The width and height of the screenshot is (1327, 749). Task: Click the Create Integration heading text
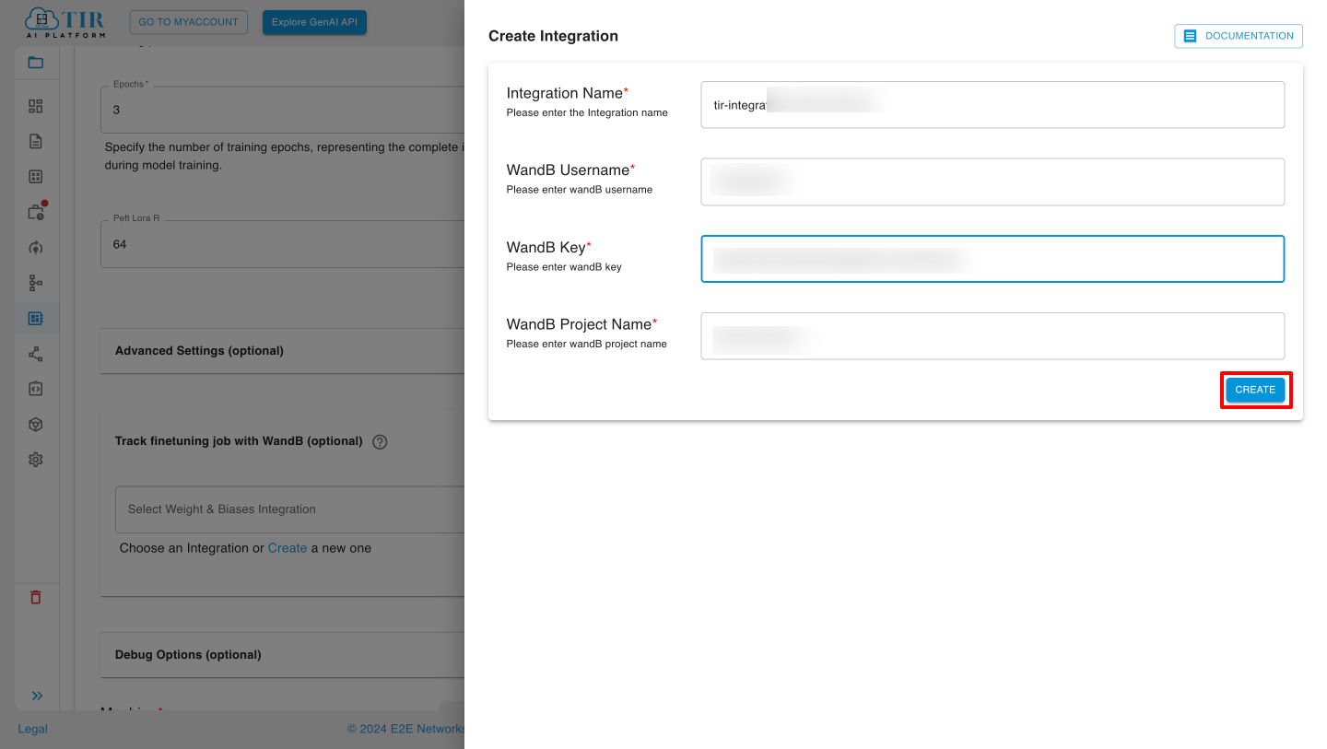pyautogui.click(x=553, y=36)
